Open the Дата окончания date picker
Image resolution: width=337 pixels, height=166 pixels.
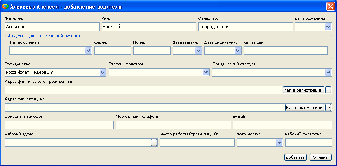(237, 51)
